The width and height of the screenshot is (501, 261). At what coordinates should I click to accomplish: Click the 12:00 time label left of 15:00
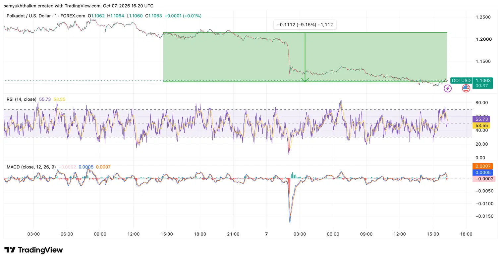pos(133,234)
